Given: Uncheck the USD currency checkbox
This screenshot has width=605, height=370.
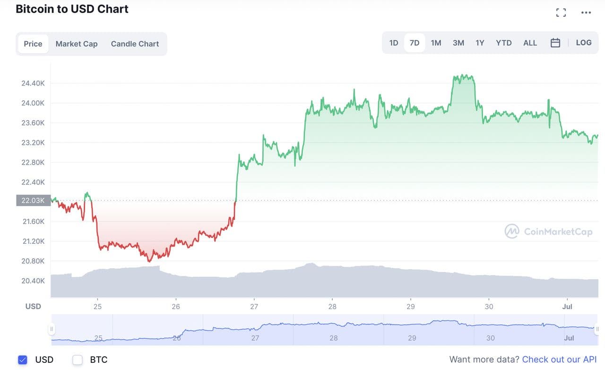Looking at the screenshot, I should click(x=23, y=360).
